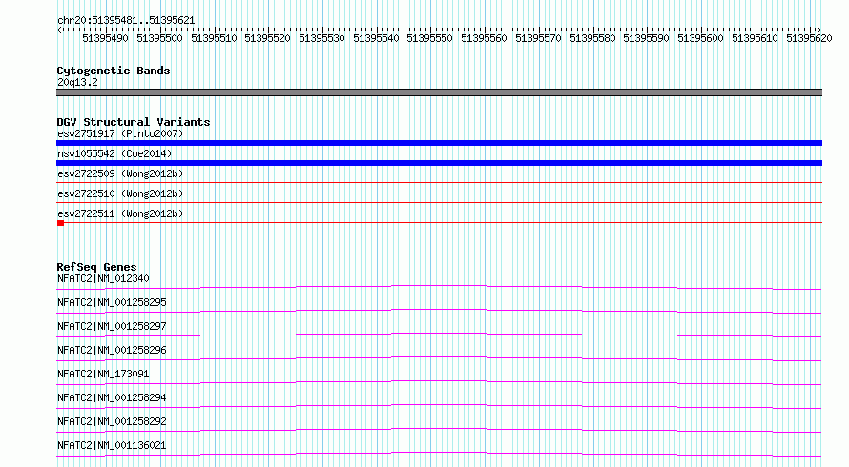The image size is (849, 467).
Task: Click ruler position 51395560
Action: point(484,38)
